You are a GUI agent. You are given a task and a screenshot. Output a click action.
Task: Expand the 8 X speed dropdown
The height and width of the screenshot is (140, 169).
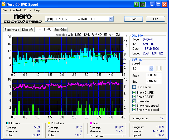pyautogui.click(x=151, y=68)
